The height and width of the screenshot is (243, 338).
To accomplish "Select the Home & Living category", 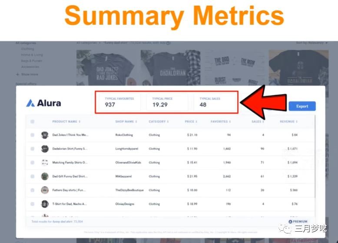I will [32, 55].
